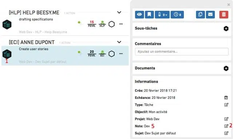Collapse the ECI Anne Dupont group chevron

point(119,42)
